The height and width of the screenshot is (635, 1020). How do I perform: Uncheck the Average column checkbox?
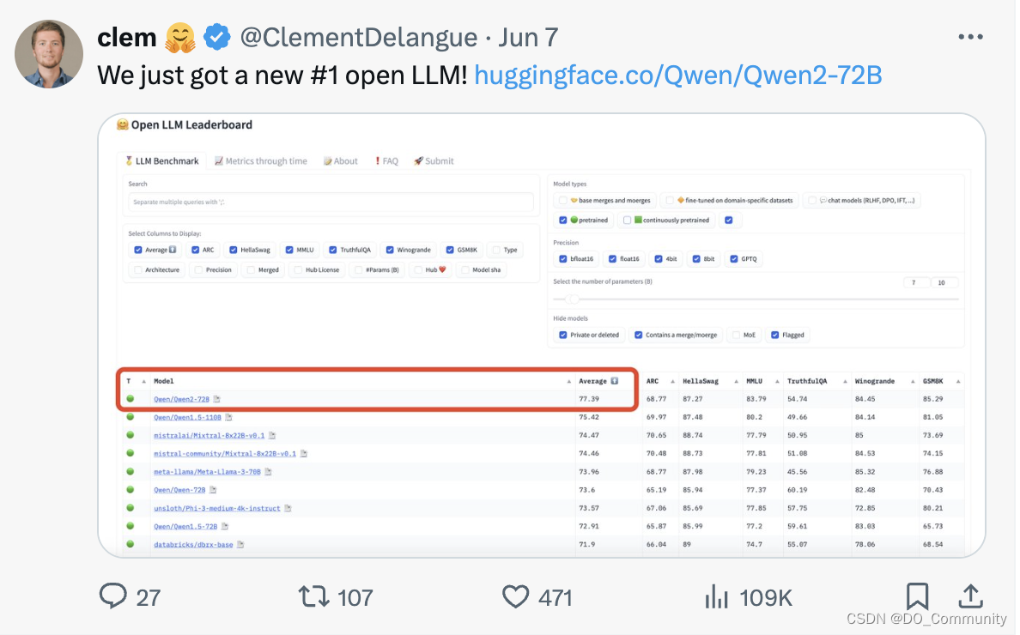[138, 250]
